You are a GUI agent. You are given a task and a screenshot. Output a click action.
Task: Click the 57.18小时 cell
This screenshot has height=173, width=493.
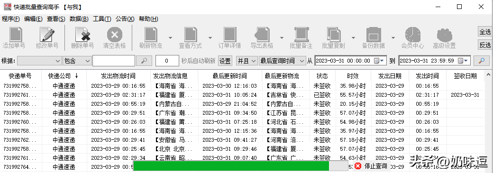353,140
